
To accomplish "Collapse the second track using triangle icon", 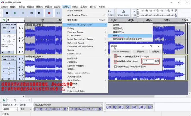I will point(3,79).
